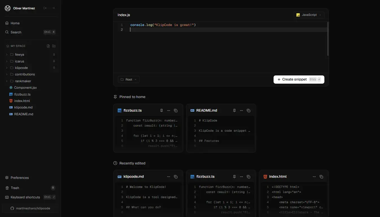Open the README.md card title
The height and width of the screenshot is (217, 380).
point(207,110)
